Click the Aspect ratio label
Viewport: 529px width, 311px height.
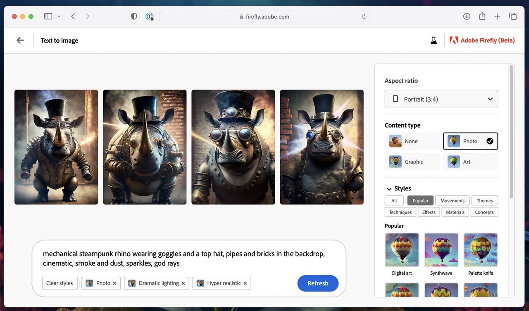pos(401,81)
